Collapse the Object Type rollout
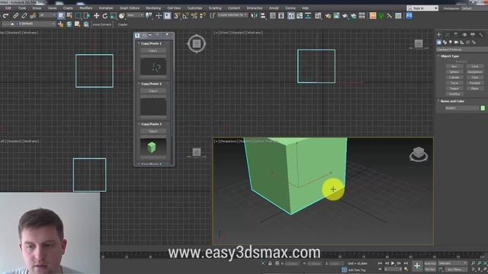488x274 pixels. coord(449,56)
